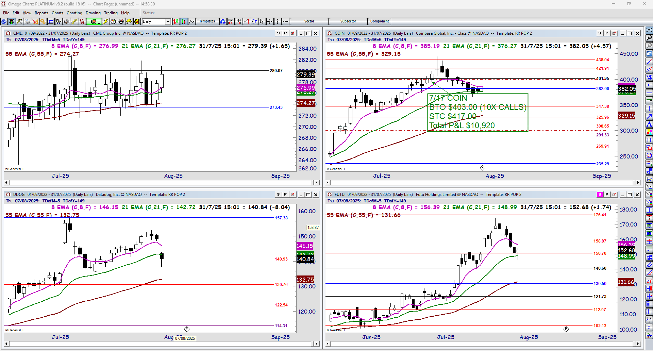Click the fit-to-window icon atop the right toolbar
The height and width of the screenshot is (351, 653).
pos(649,30)
